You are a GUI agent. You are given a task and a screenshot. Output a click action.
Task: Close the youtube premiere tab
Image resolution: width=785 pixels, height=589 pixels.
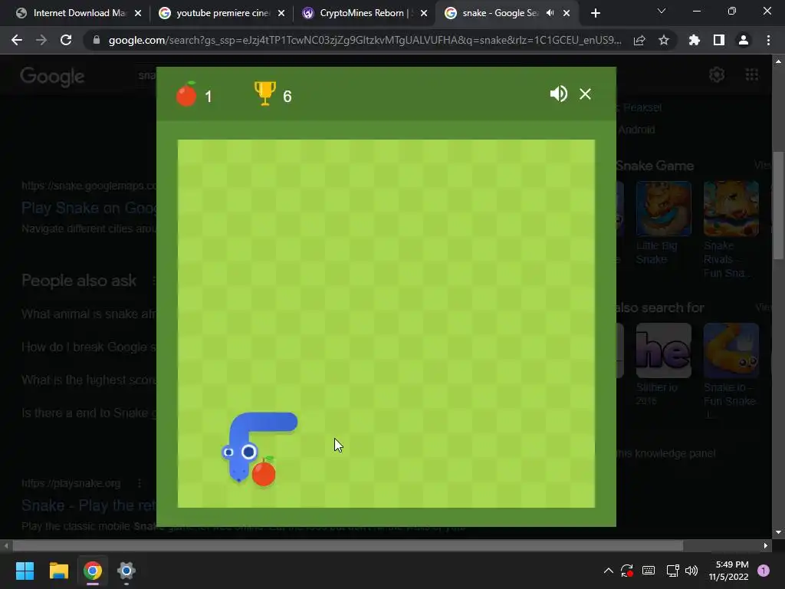(281, 13)
